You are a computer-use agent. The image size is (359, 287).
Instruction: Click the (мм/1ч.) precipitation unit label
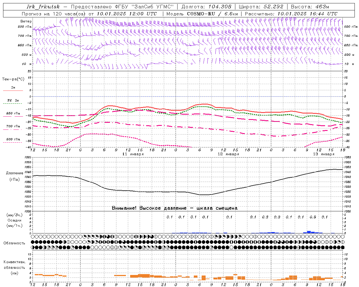coord(14,226)
